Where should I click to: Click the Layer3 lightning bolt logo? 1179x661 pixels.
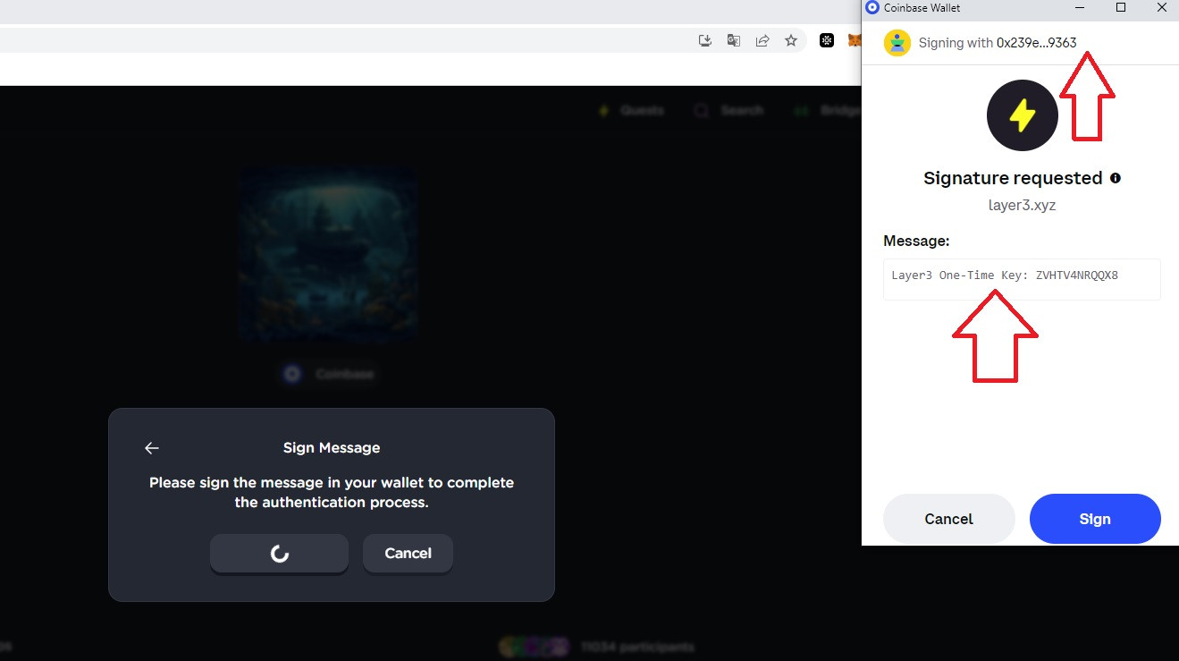1022,114
